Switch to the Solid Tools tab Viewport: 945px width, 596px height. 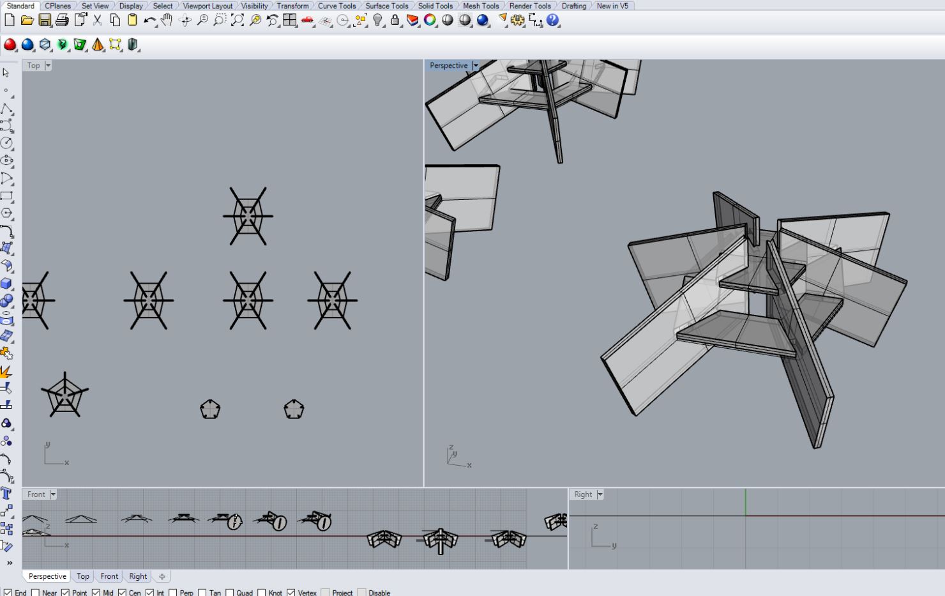(435, 6)
